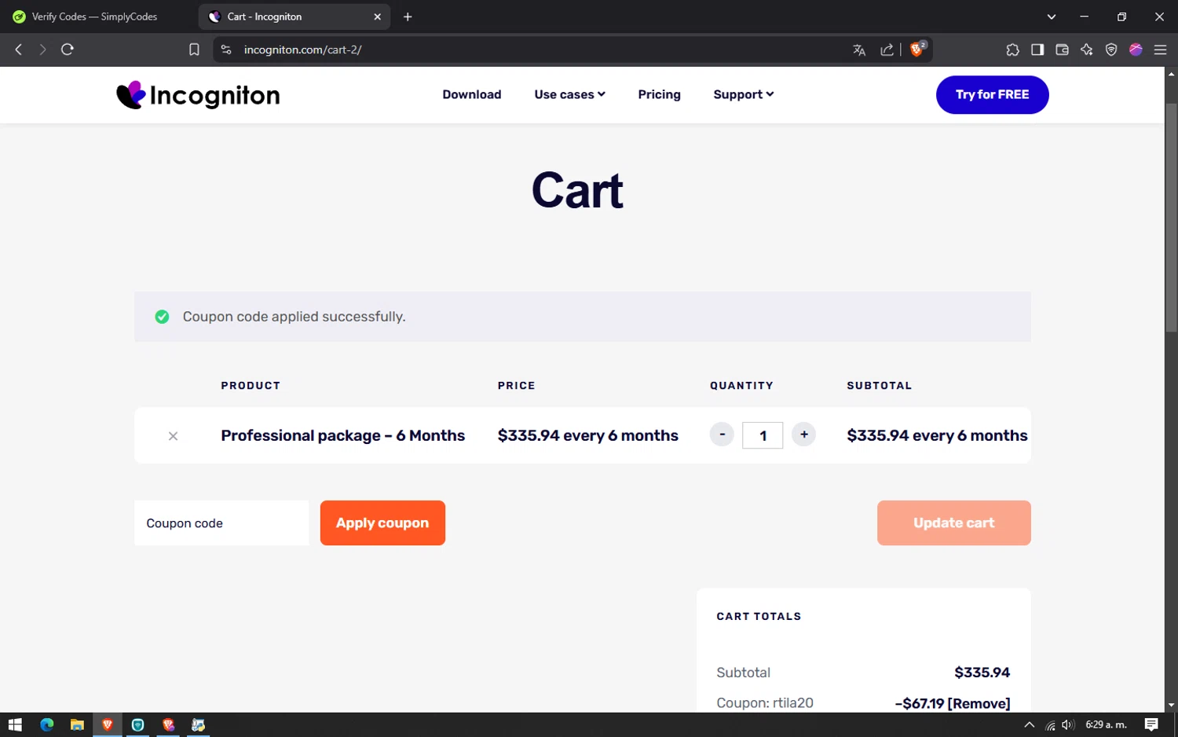
Task: Click the page vertical scrollbar
Action: (x=1171, y=218)
